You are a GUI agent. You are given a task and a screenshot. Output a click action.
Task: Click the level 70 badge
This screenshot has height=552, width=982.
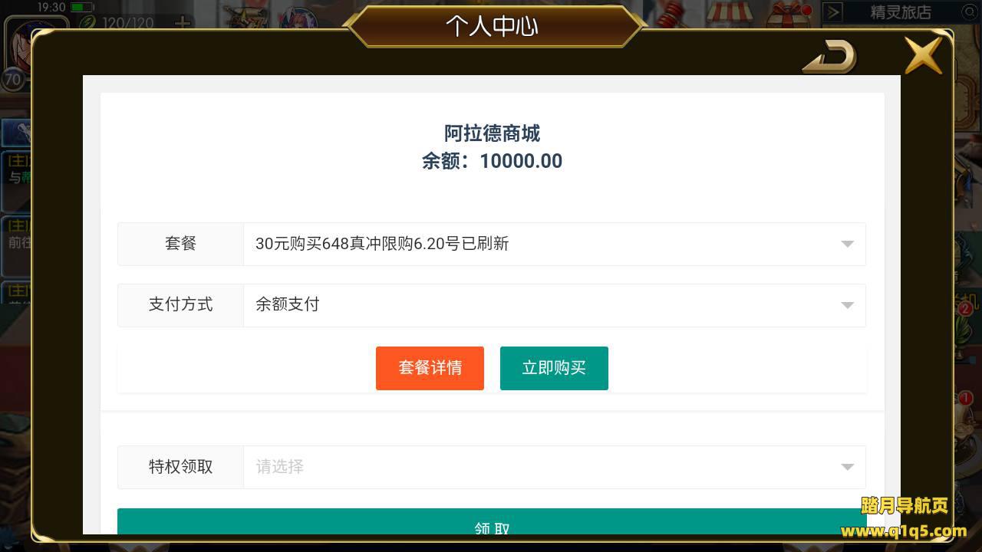13,78
